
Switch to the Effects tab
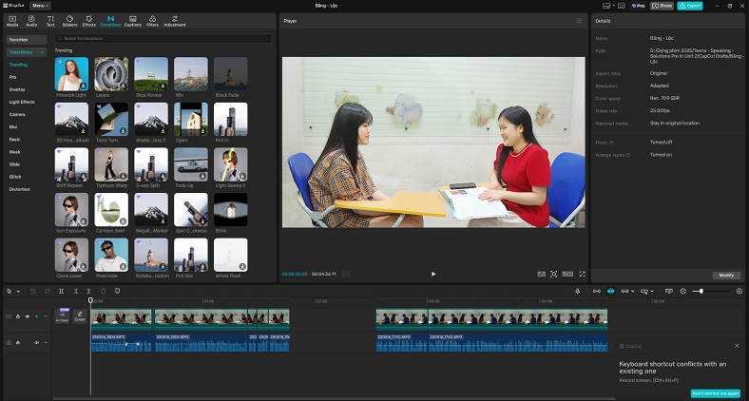pos(88,21)
